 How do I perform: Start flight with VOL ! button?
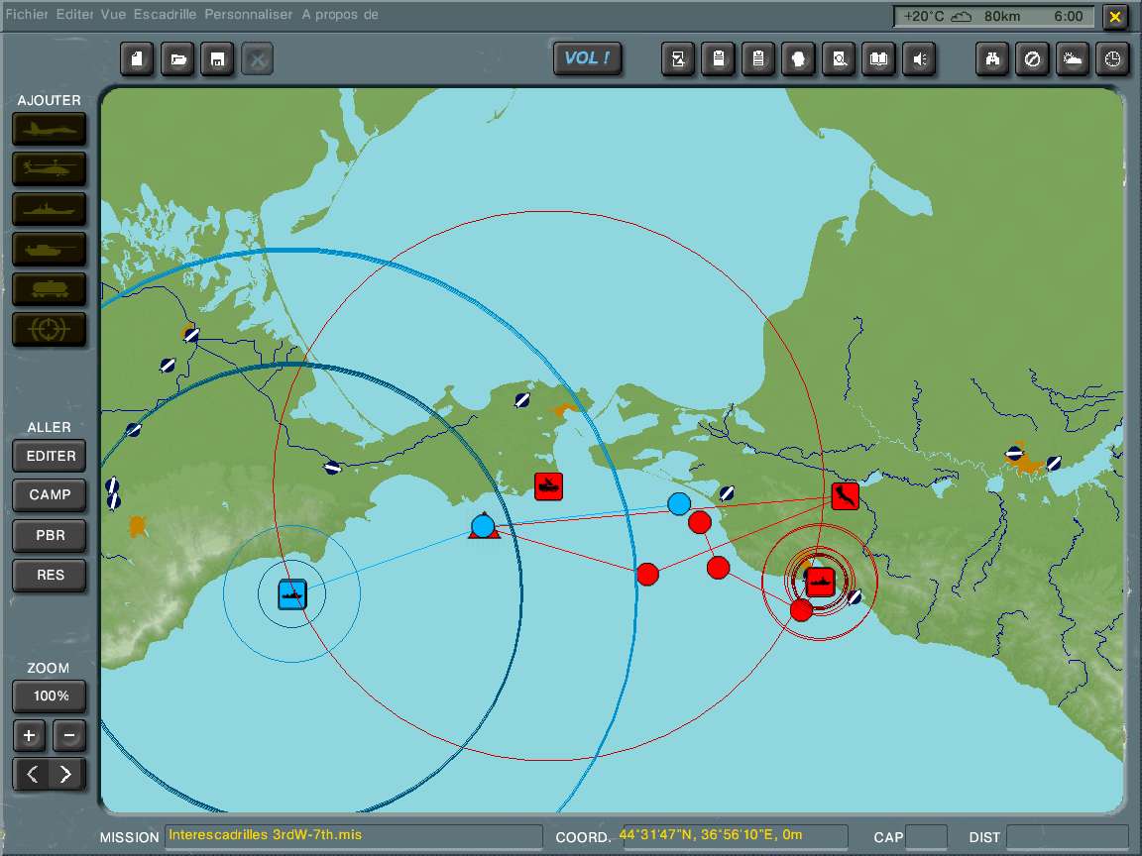click(x=588, y=58)
